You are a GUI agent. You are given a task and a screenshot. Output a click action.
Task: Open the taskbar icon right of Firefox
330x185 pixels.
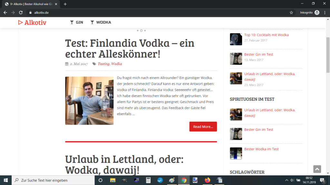(x=219, y=180)
